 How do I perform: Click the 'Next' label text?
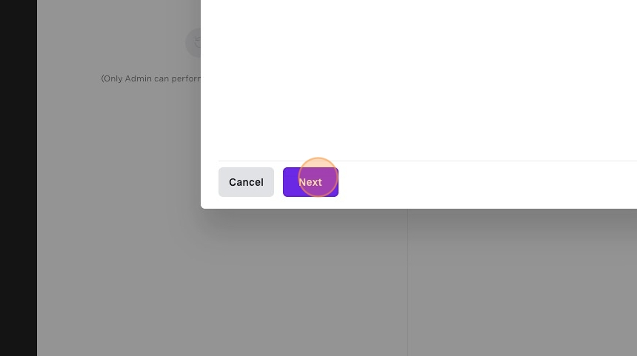(310, 182)
